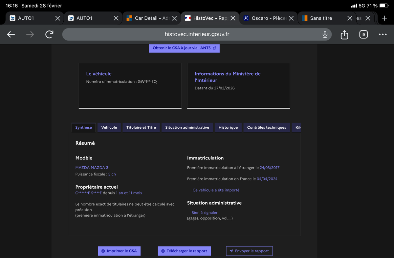Tap the microphone voice search icon
This screenshot has width=394, height=258.
tap(325, 34)
